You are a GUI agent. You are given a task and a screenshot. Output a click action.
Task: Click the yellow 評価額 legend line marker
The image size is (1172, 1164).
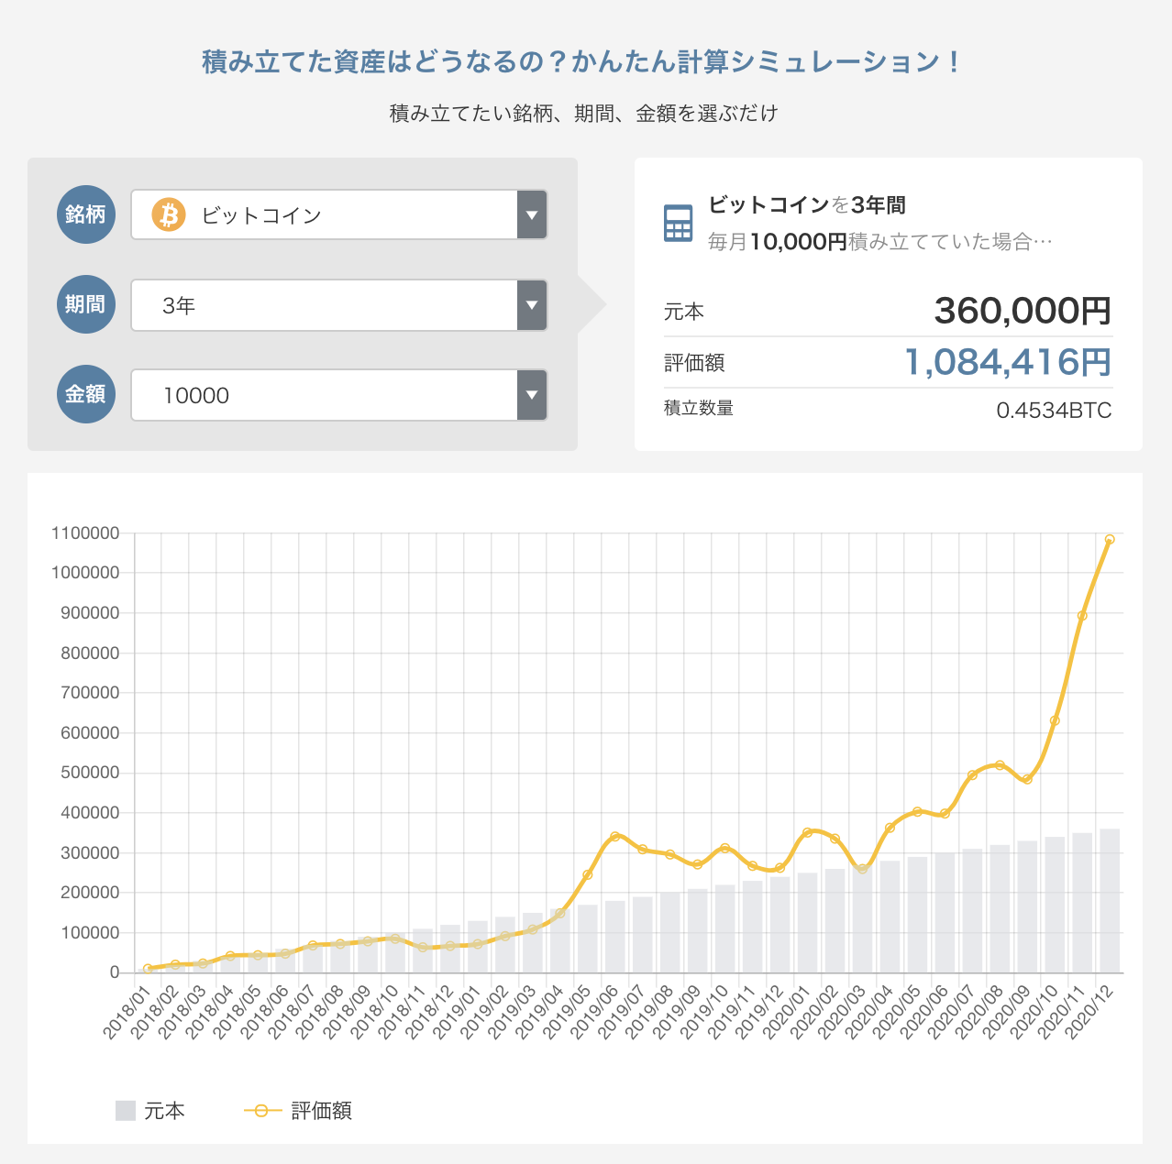coord(262,1111)
